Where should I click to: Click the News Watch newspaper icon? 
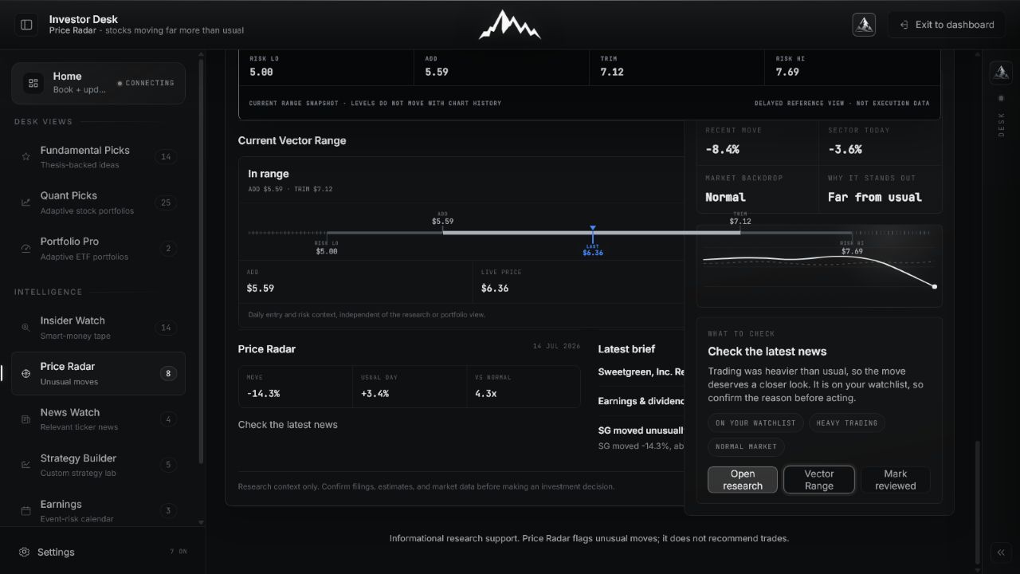[x=25, y=419]
